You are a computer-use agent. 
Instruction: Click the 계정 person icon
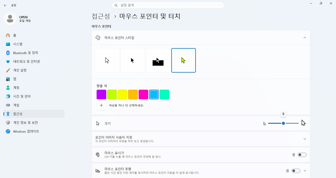(x=8, y=88)
